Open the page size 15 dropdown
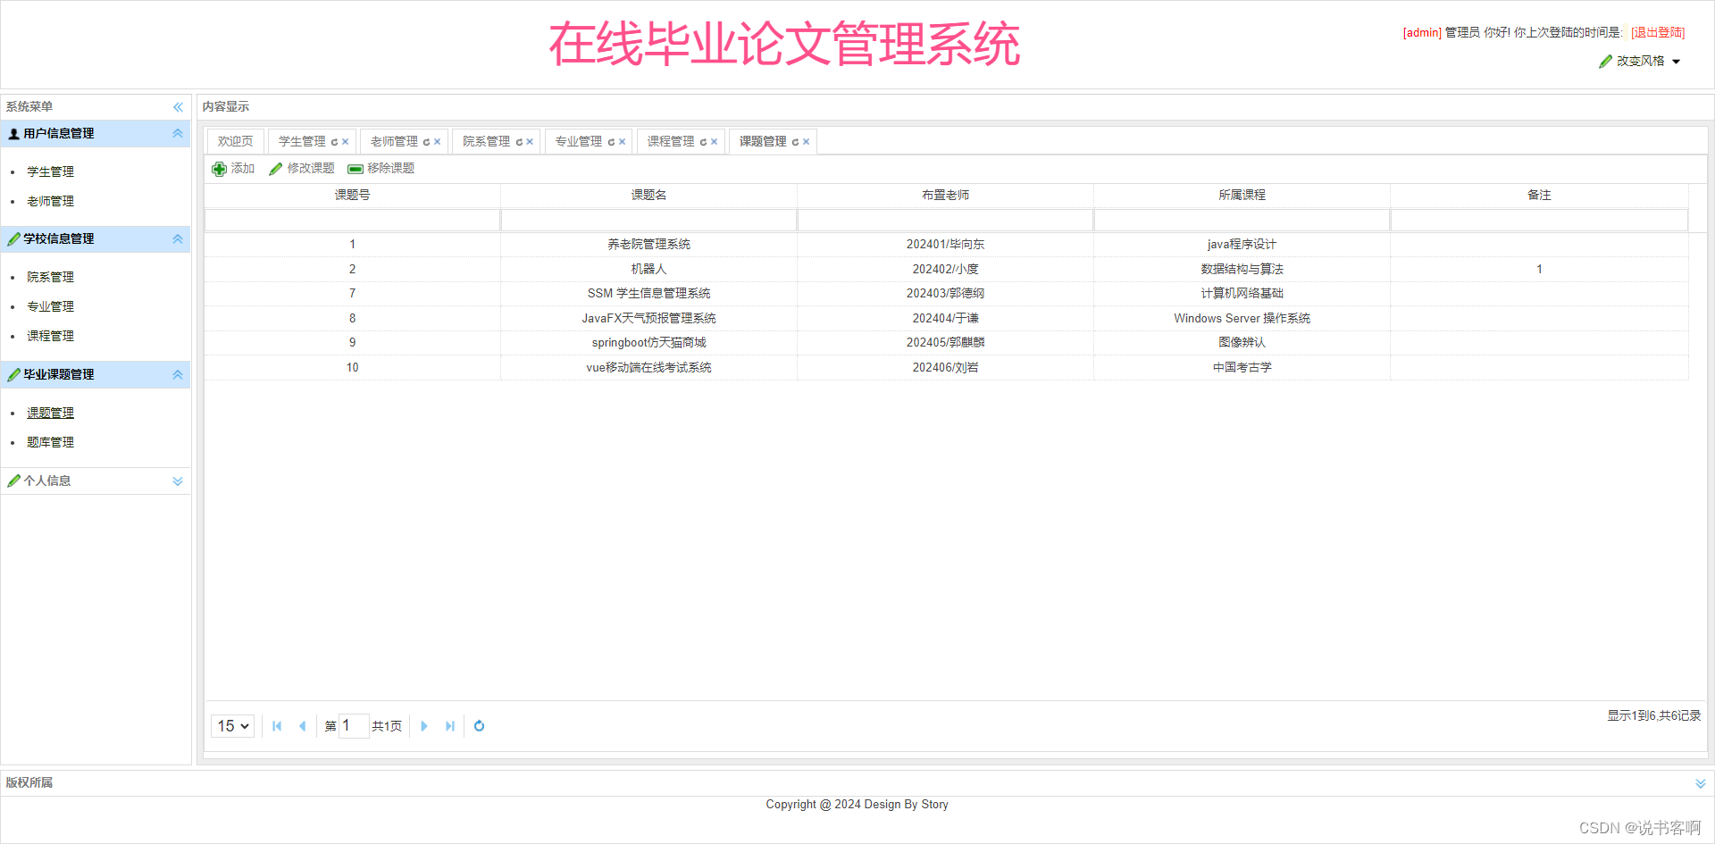This screenshot has width=1715, height=844. click(233, 726)
